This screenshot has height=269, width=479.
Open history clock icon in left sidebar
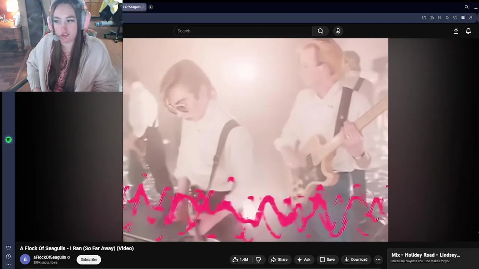8,256
